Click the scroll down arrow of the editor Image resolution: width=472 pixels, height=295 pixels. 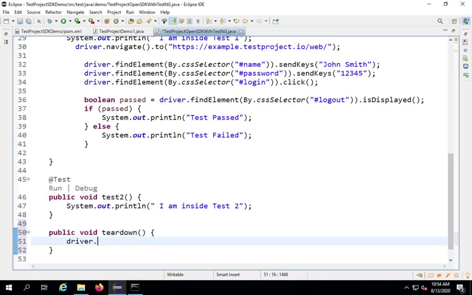point(451,260)
